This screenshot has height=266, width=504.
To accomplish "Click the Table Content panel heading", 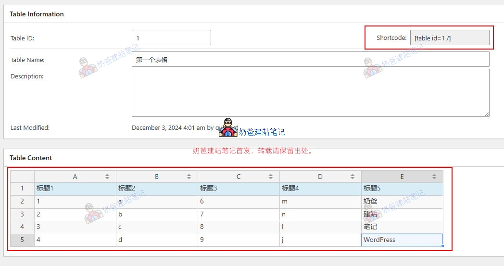I will click(x=31, y=158).
